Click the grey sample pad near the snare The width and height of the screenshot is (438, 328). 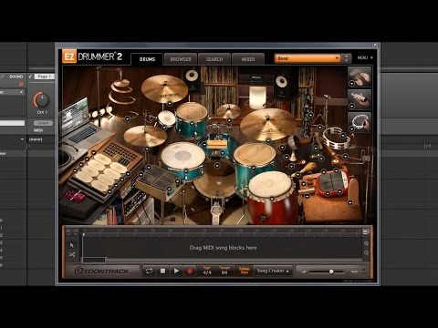pyautogui.click(x=158, y=182)
